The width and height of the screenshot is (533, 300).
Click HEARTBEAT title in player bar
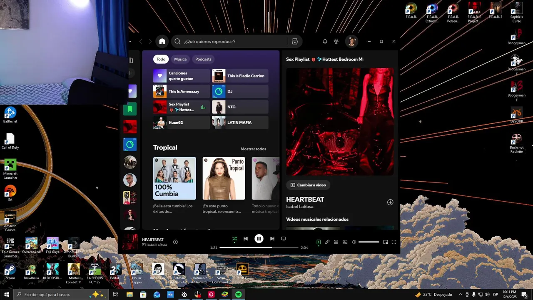click(x=153, y=240)
